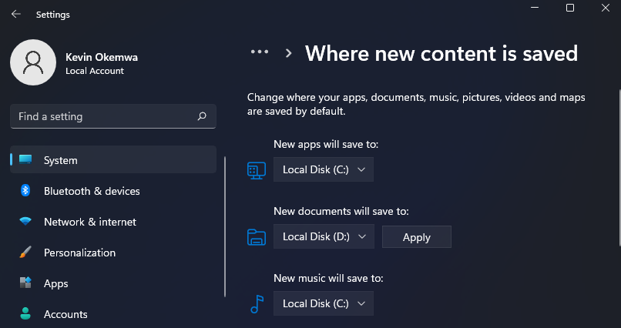Image resolution: width=621 pixels, height=328 pixels.
Task: Click the back arrow in title bar
Action: pos(15,14)
